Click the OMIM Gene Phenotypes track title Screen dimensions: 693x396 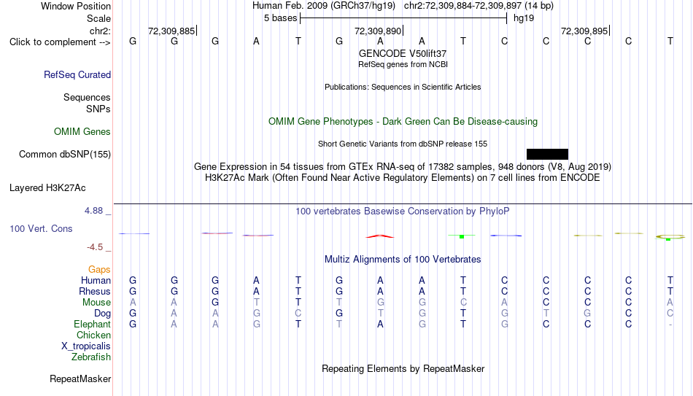pos(403,122)
